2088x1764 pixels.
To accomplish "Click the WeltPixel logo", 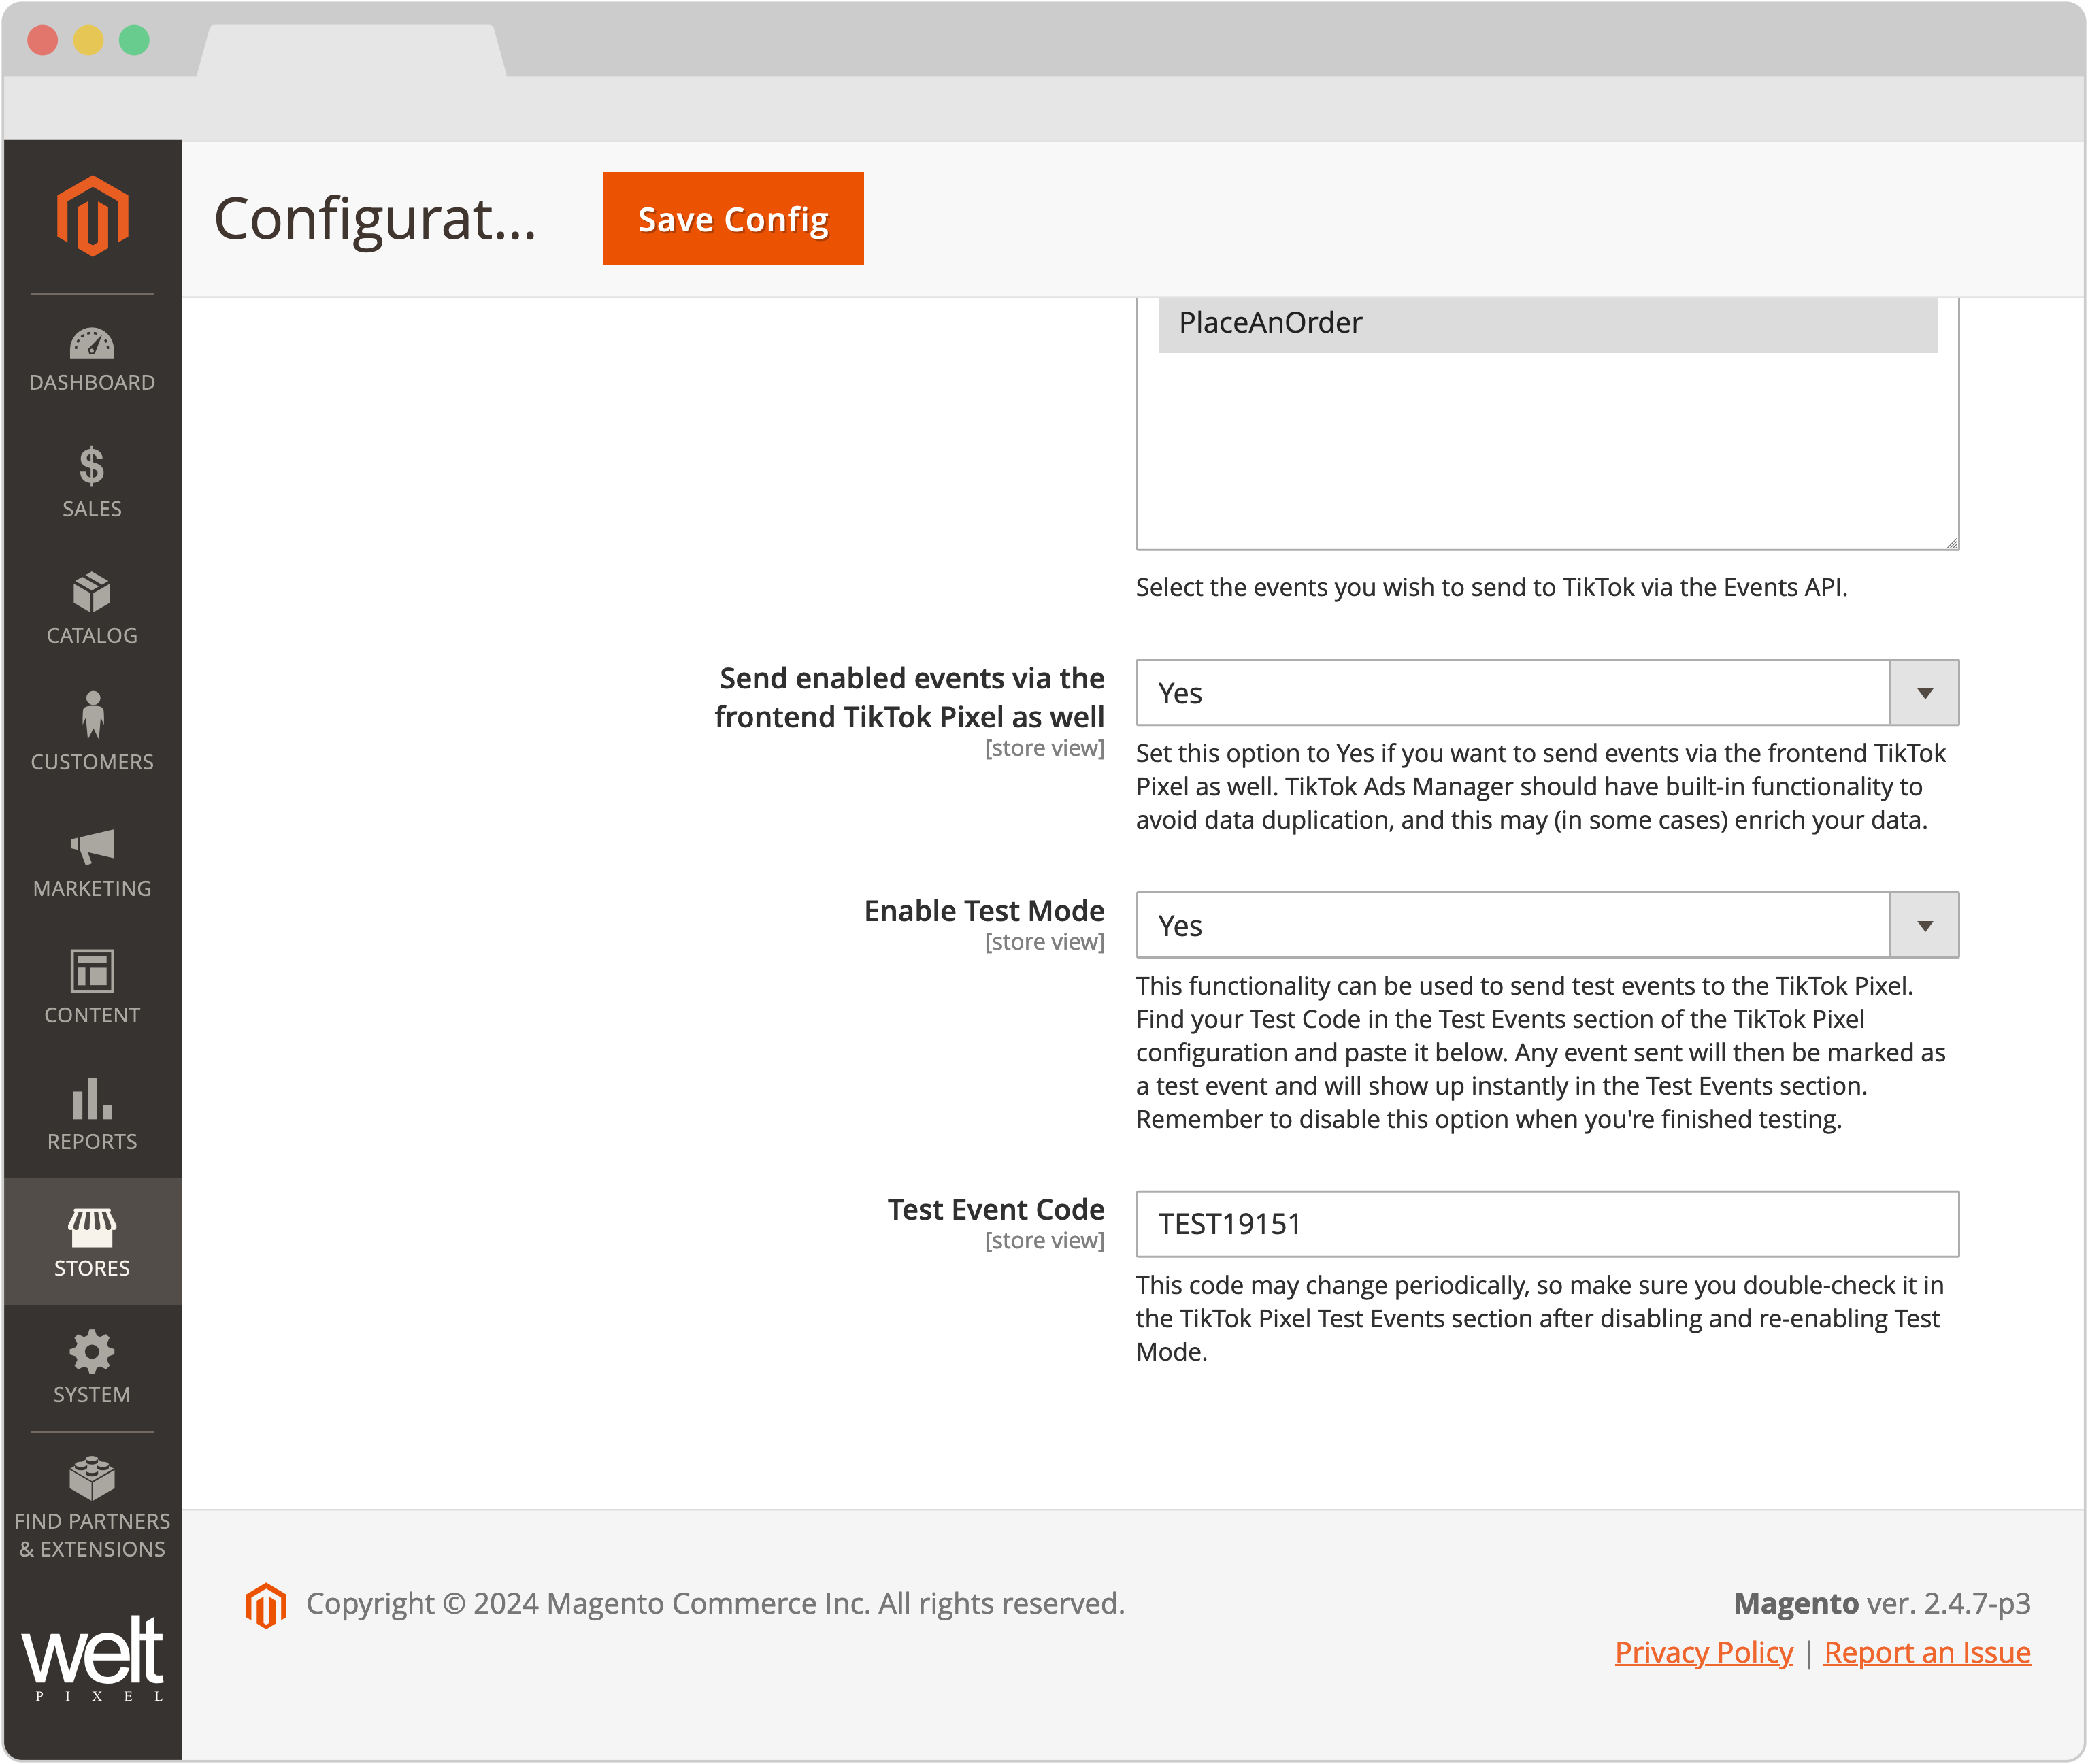I will (92, 1658).
